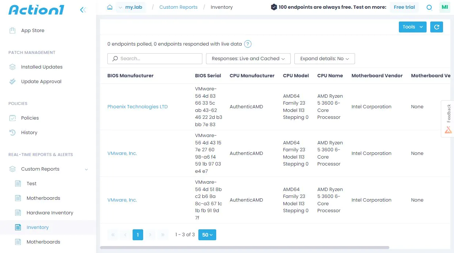Screen dimensions: 454x253
Task: Open the Custom Reports section
Action: (x=40, y=169)
